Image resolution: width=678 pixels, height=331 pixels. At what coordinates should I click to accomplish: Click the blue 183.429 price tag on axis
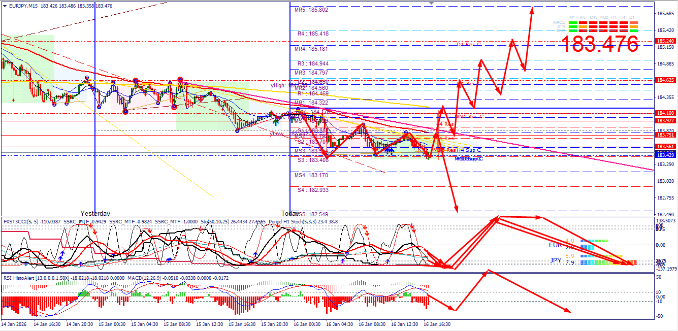tap(665, 155)
